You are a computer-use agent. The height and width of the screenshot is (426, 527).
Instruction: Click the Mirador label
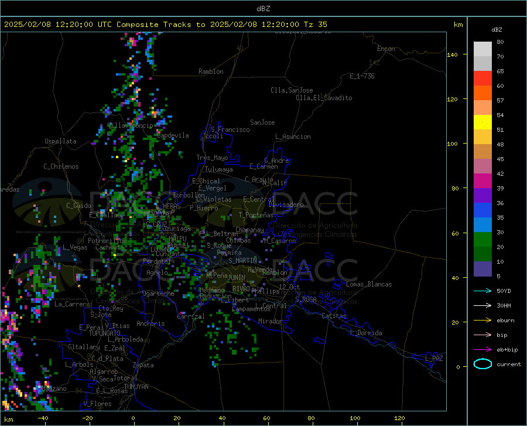click(x=271, y=322)
